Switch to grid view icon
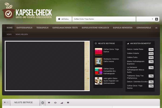Image resolution: width=162 pixels, height=108 pixels. (5, 102)
